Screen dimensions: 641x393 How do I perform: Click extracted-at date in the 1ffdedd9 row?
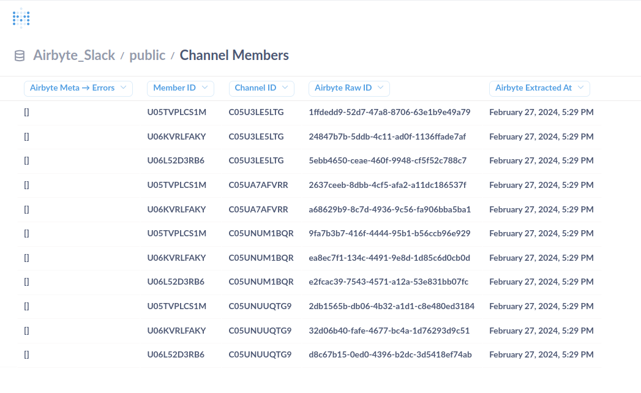click(x=541, y=112)
